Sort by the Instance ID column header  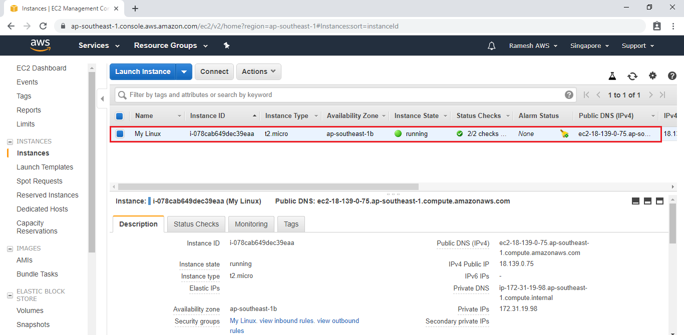pyautogui.click(x=207, y=116)
